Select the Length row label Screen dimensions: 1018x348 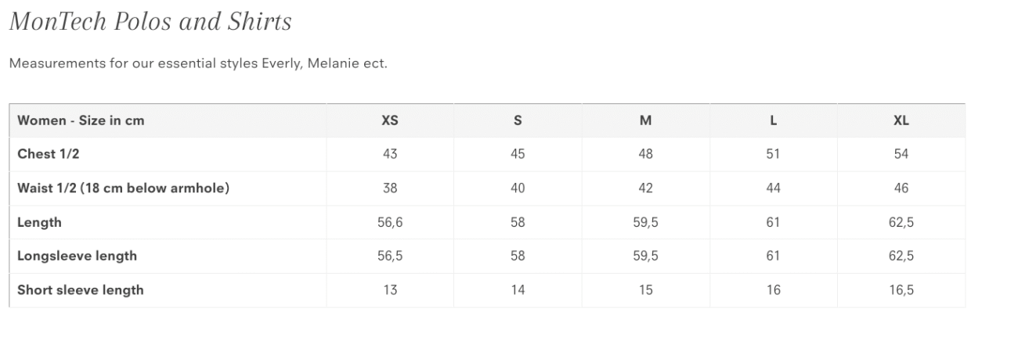[39, 222]
